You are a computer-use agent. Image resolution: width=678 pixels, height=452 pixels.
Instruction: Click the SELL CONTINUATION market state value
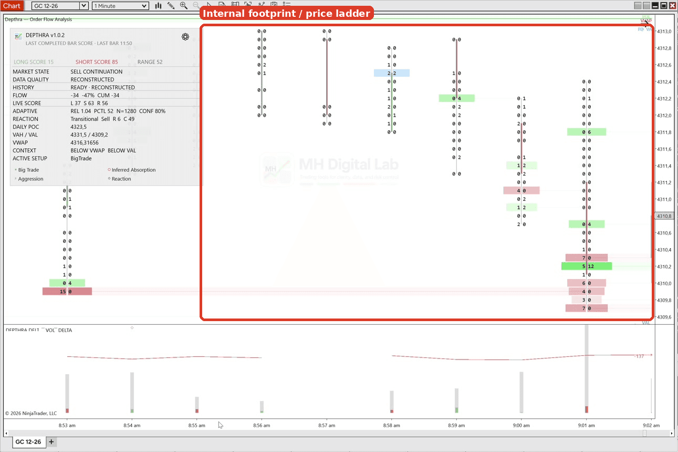point(97,71)
